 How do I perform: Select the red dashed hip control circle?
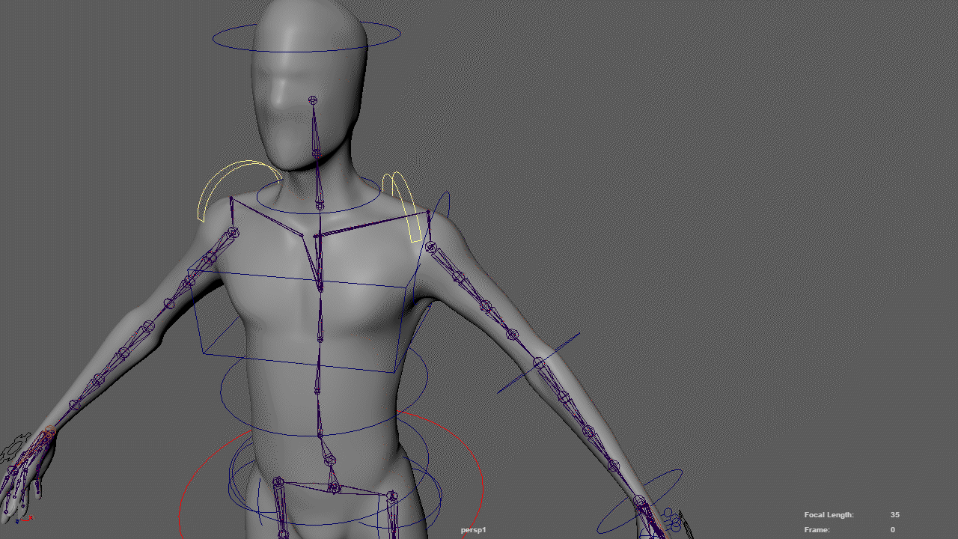click(x=332, y=473)
